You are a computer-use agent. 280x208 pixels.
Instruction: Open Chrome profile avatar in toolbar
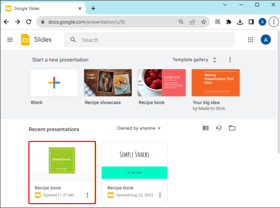[262, 22]
